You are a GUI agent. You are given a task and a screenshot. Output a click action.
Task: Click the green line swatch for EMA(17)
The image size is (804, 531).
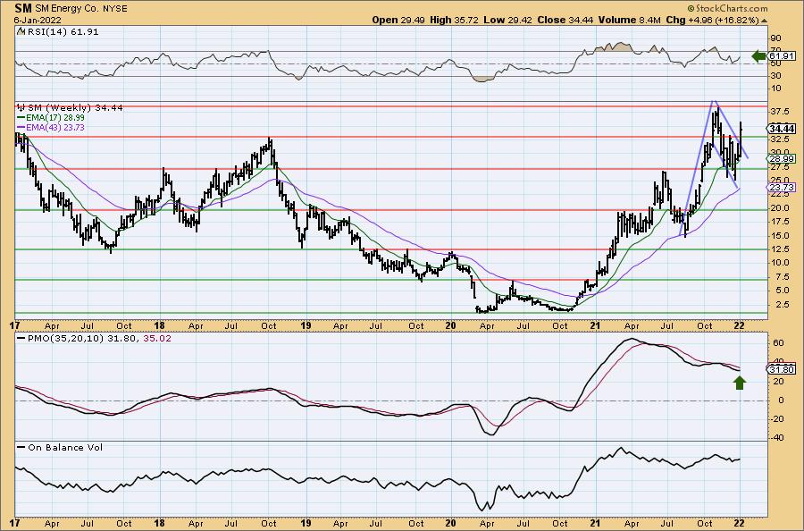click(21, 117)
